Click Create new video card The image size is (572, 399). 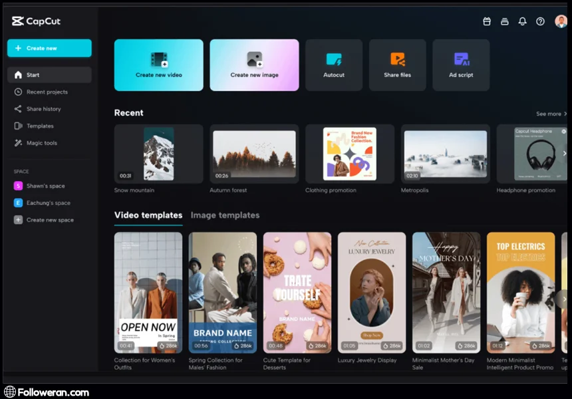click(x=158, y=65)
